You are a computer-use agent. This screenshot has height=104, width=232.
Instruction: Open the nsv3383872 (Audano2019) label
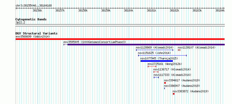pos(191,91)
